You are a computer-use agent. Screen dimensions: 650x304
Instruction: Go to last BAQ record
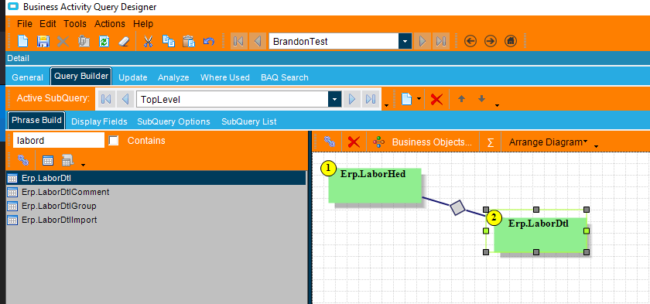tap(441, 42)
